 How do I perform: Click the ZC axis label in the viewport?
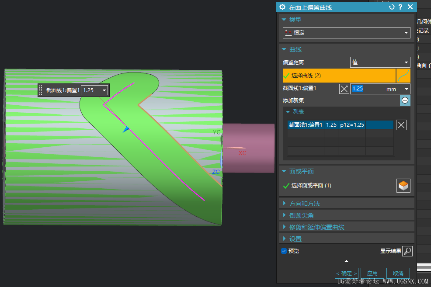point(216,172)
